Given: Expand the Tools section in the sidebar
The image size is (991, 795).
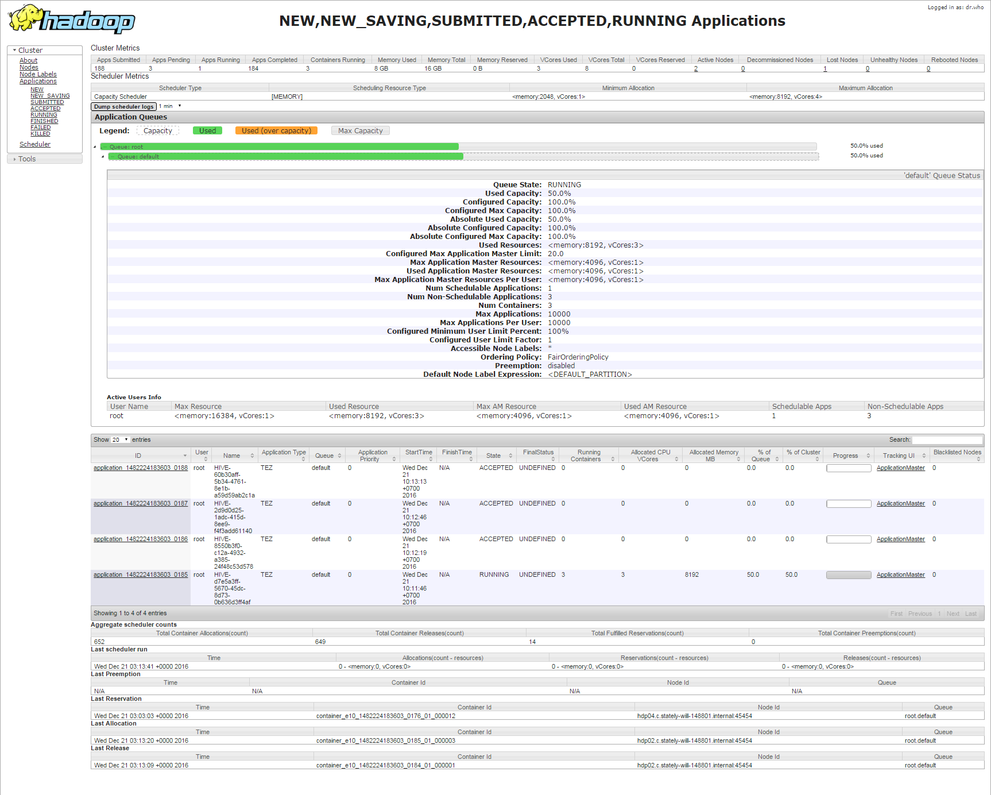Looking at the screenshot, I should pyautogui.click(x=26, y=159).
